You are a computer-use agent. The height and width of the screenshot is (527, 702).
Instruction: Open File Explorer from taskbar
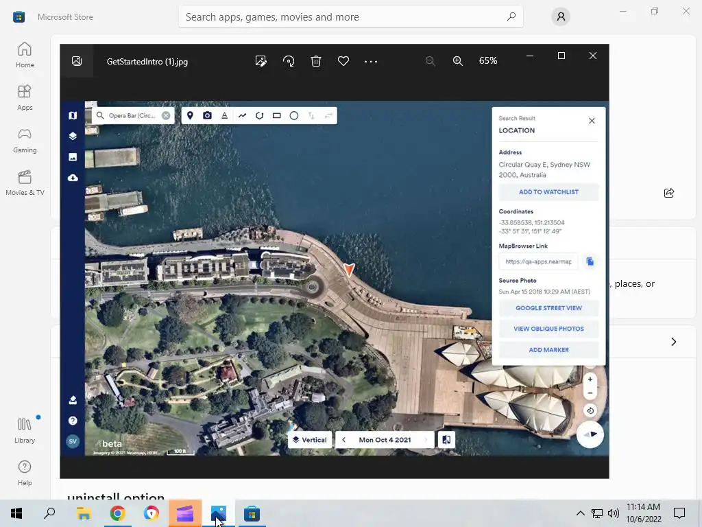pyautogui.click(x=84, y=513)
